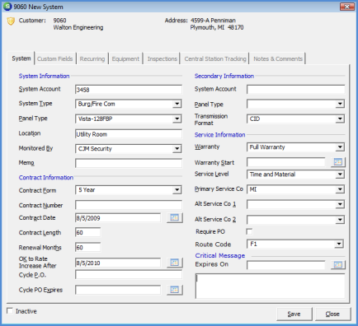Click the Contract Number input field
The height and width of the screenshot is (326, 358).
click(x=129, y=205)
